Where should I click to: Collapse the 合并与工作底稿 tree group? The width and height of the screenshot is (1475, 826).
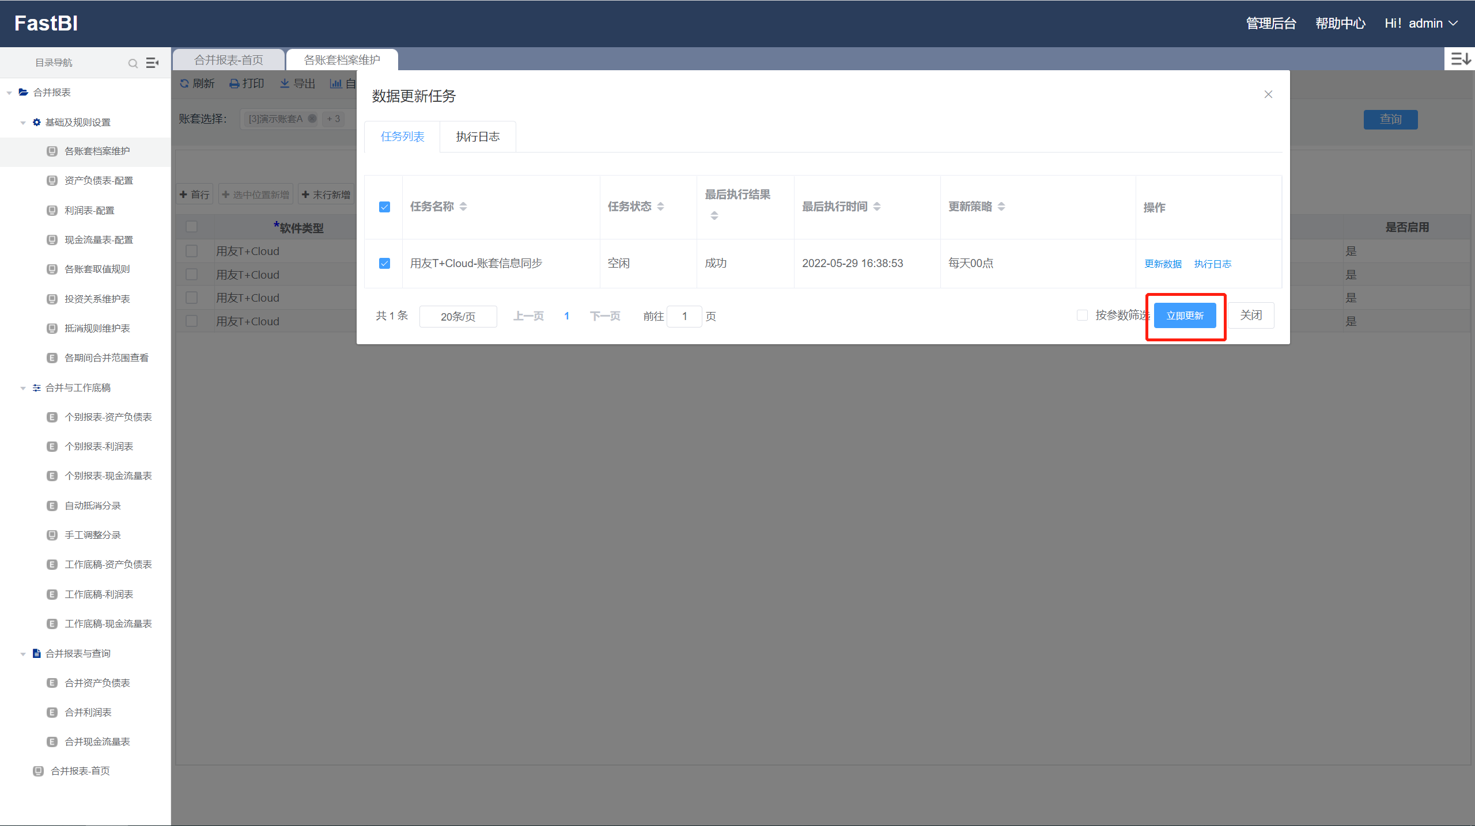tap(23, 388)
